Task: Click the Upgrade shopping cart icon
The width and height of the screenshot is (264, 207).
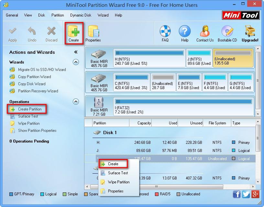Action: (250, 32)
